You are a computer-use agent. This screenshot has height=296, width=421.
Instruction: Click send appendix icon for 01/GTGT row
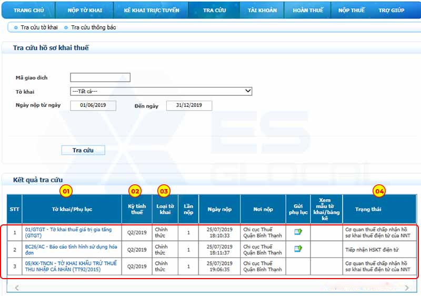tap(298, 232)
